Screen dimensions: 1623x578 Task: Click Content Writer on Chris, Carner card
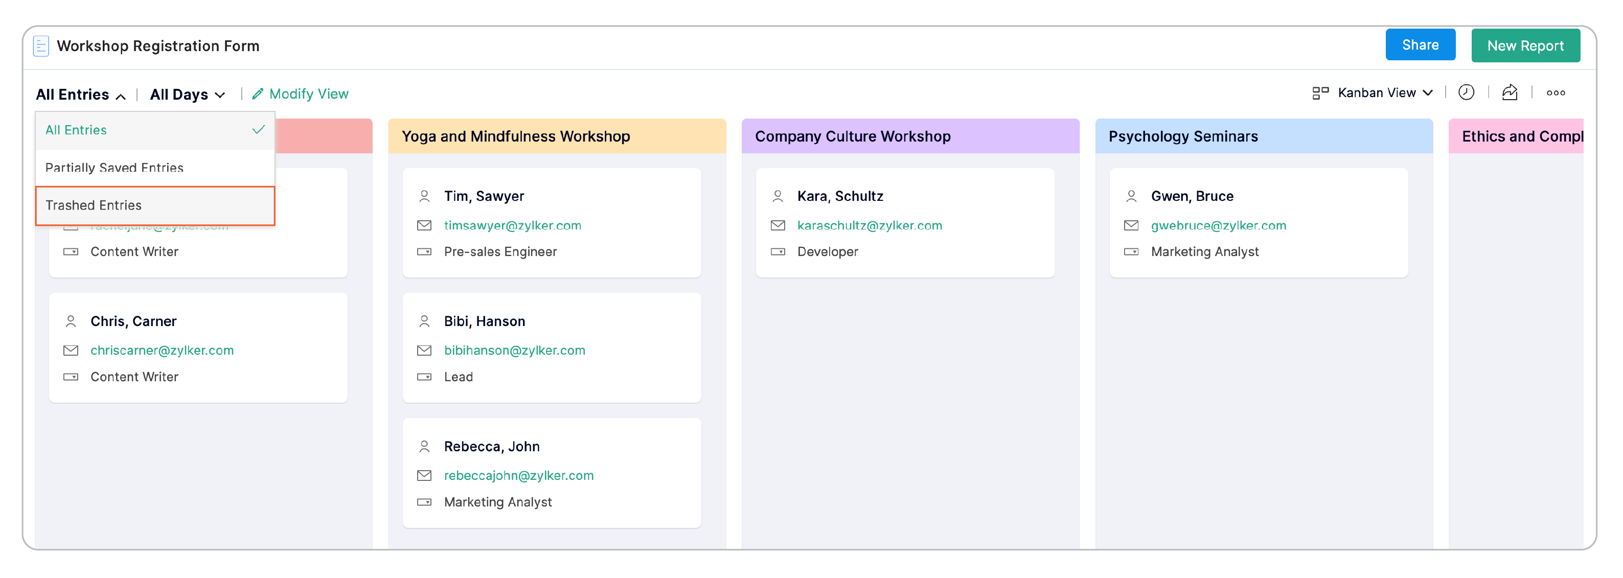click(x=134, y=377)
